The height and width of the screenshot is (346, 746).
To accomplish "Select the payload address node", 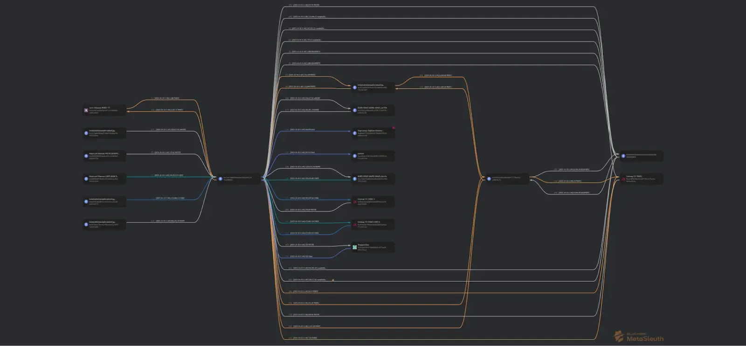I will click(x=373, y=156).
